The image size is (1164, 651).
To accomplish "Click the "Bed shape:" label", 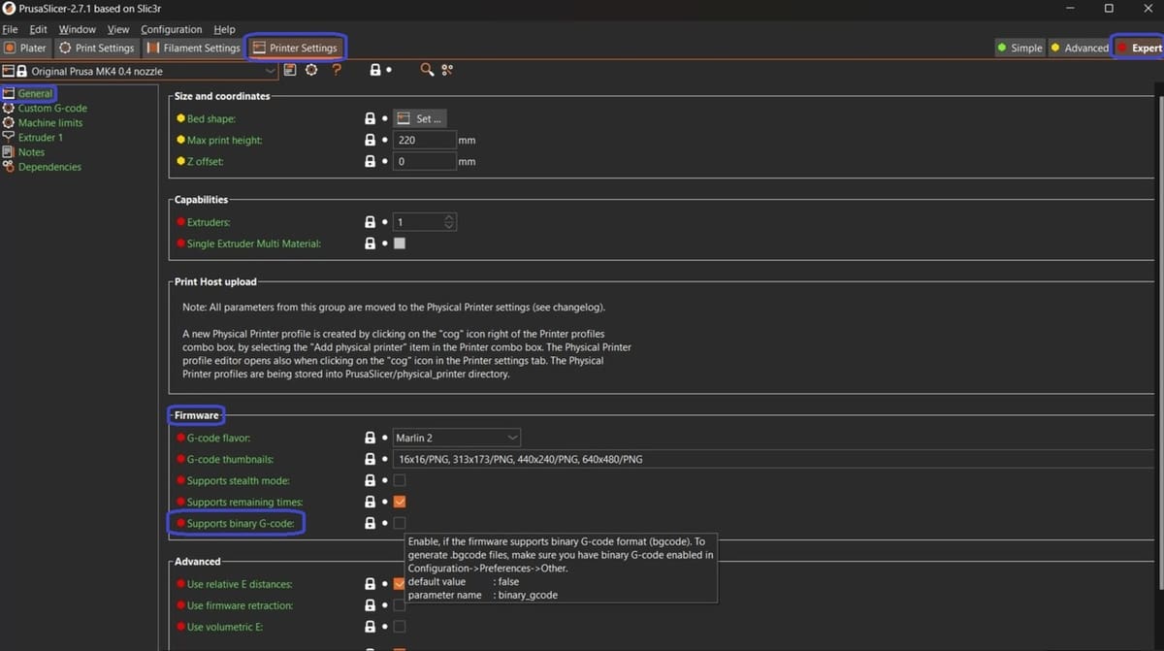I will click(x=211, y=118).
